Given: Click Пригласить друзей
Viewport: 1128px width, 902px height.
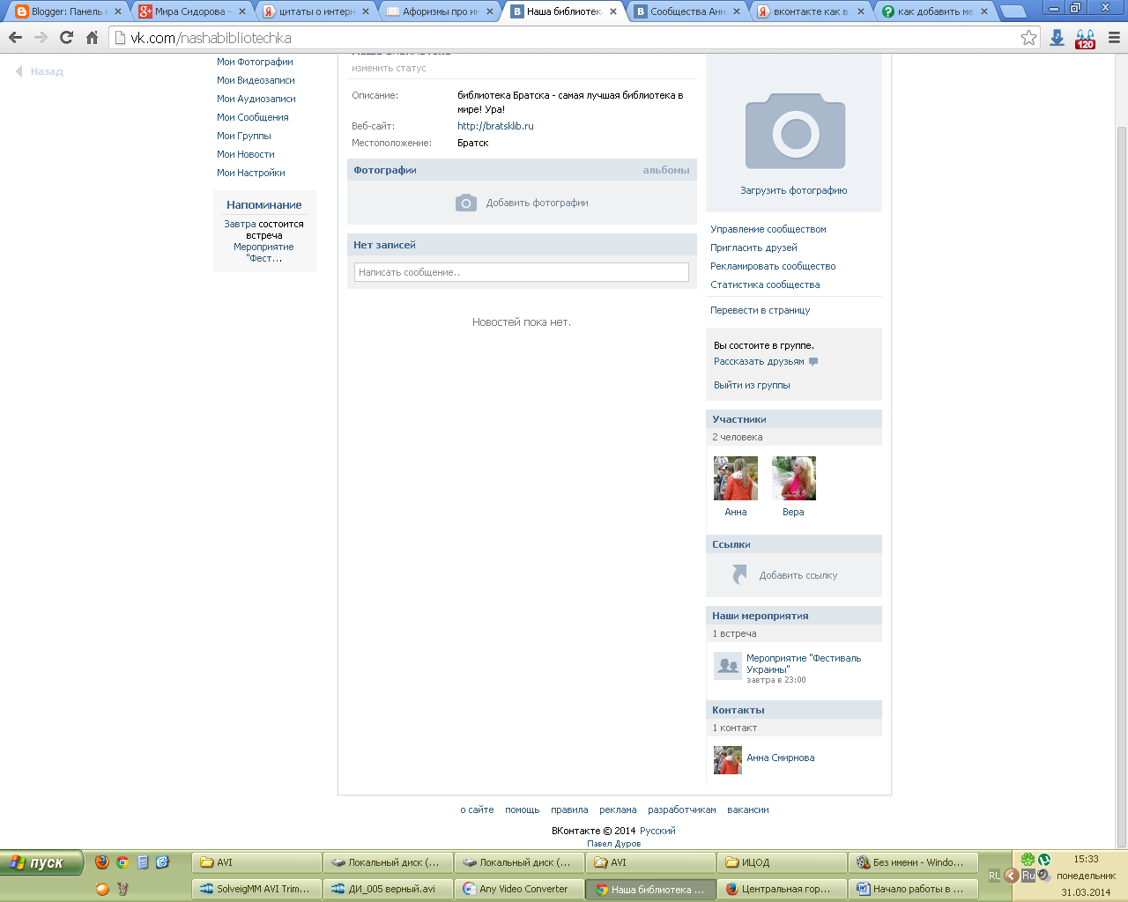Looking at the screenshot, I should (x=753, y=248).
